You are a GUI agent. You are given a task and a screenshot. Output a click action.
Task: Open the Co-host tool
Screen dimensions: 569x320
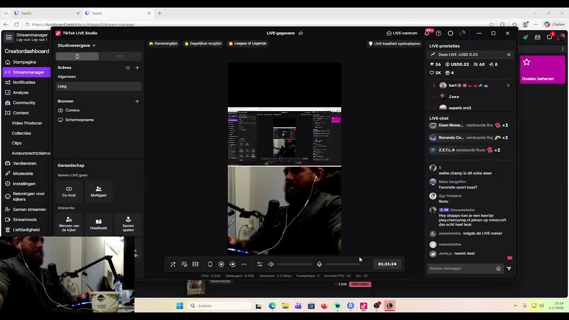pyautogui.click(x=69, y=191)
